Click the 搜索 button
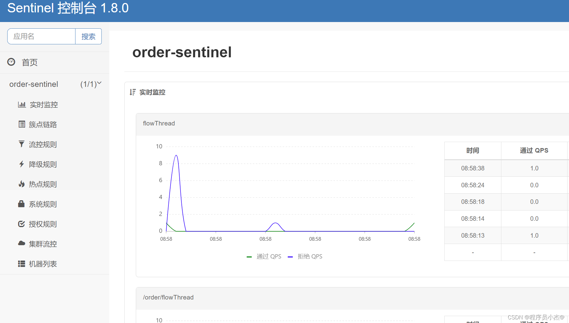The width and height of the screenshot is (569, 323). [x=88, y=36]
